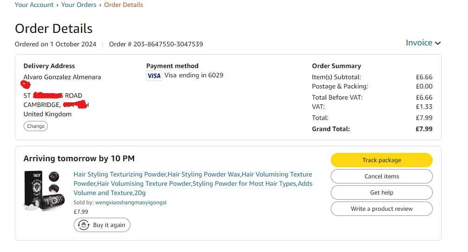Expand the Invoice dropdown
The image size is (468, 252).
point(423,43)
